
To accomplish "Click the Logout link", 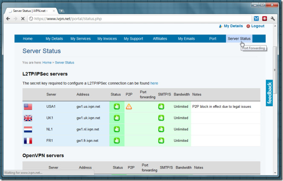I will pyautogui.click(x=257, y=26).
